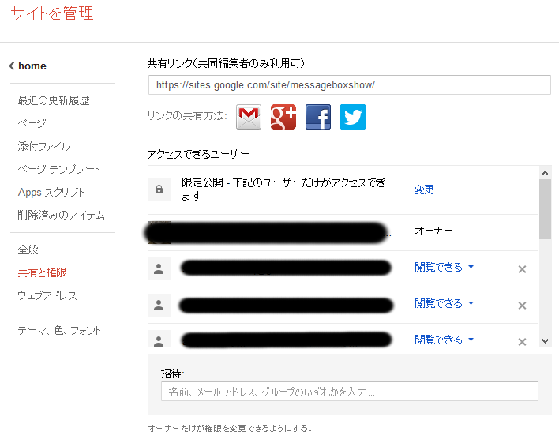
Task: Click the 変更... link
Action: click(x=429, y=190)
